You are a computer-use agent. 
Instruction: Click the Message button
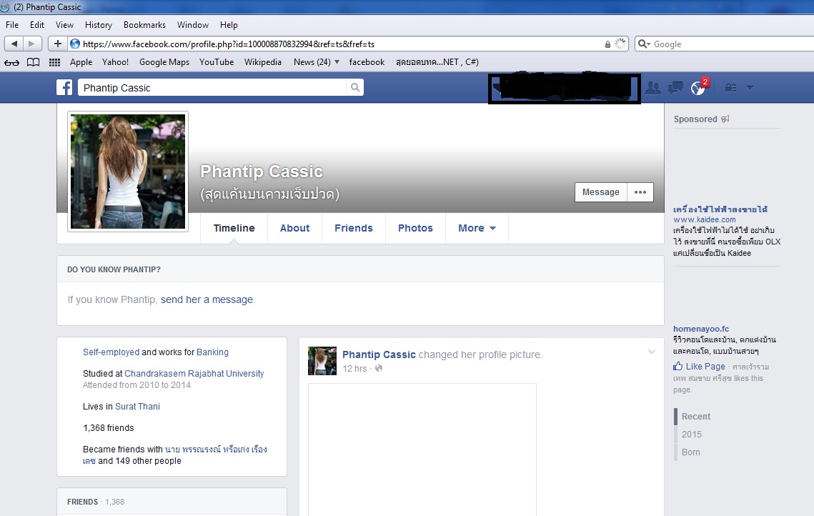(x=600, y=192)
